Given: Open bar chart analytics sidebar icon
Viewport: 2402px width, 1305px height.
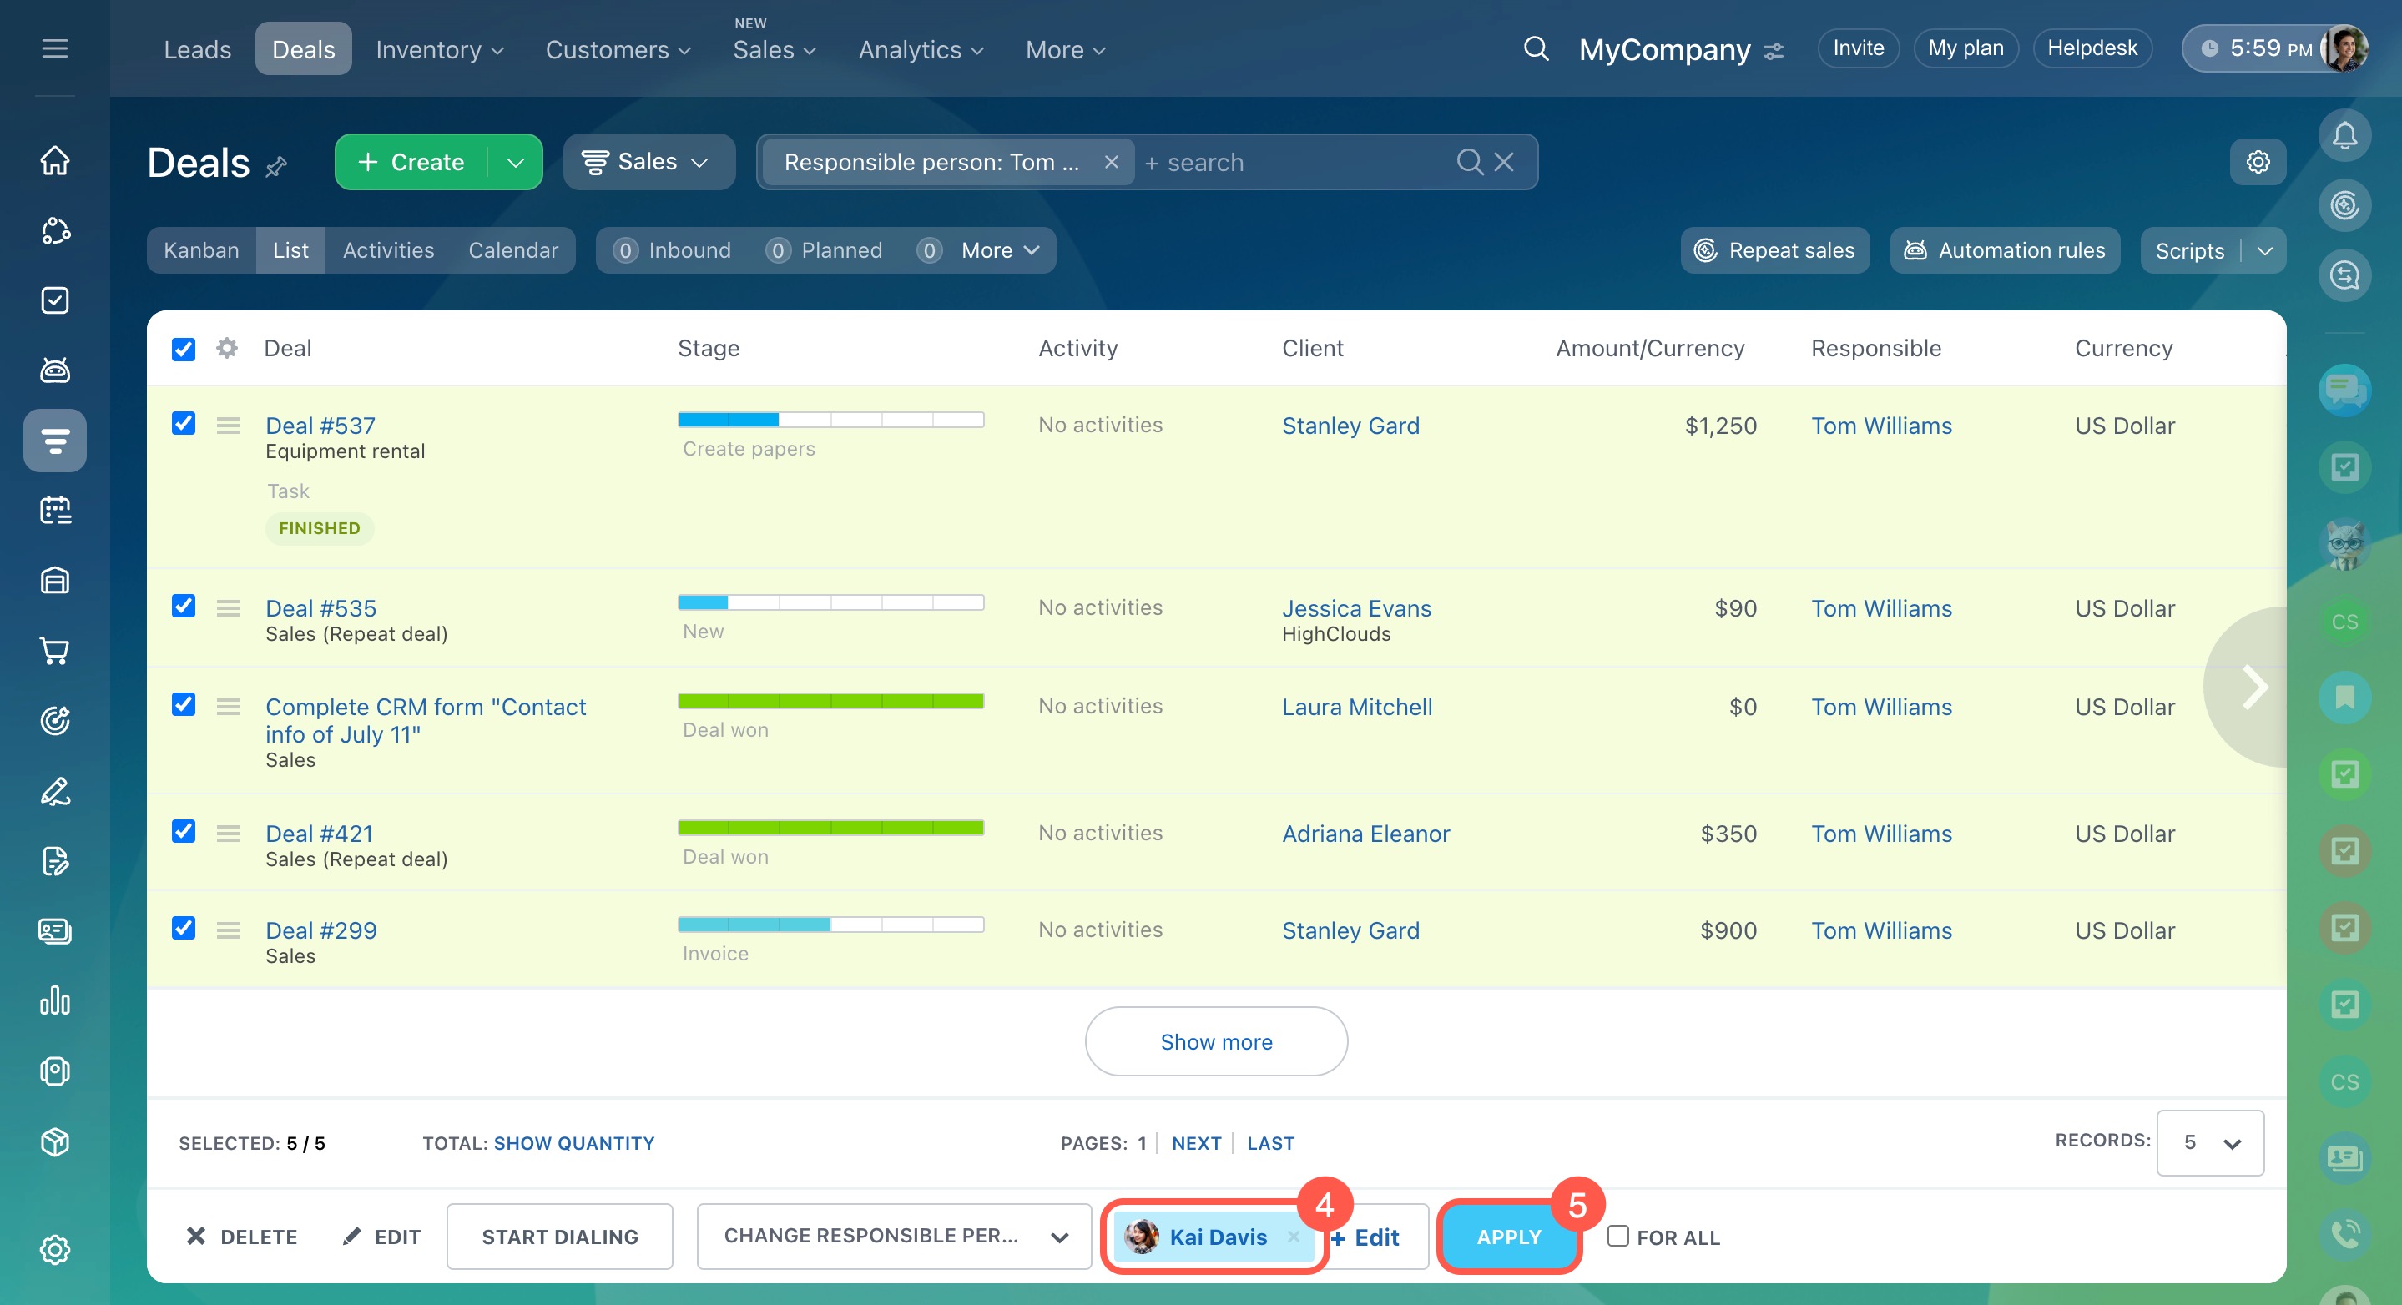Looking at the screenshot, I should pyautogui.click(x=55, y=1001).
